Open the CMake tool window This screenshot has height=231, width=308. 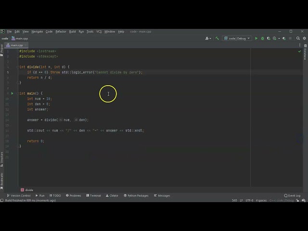[x=112, y=196]
